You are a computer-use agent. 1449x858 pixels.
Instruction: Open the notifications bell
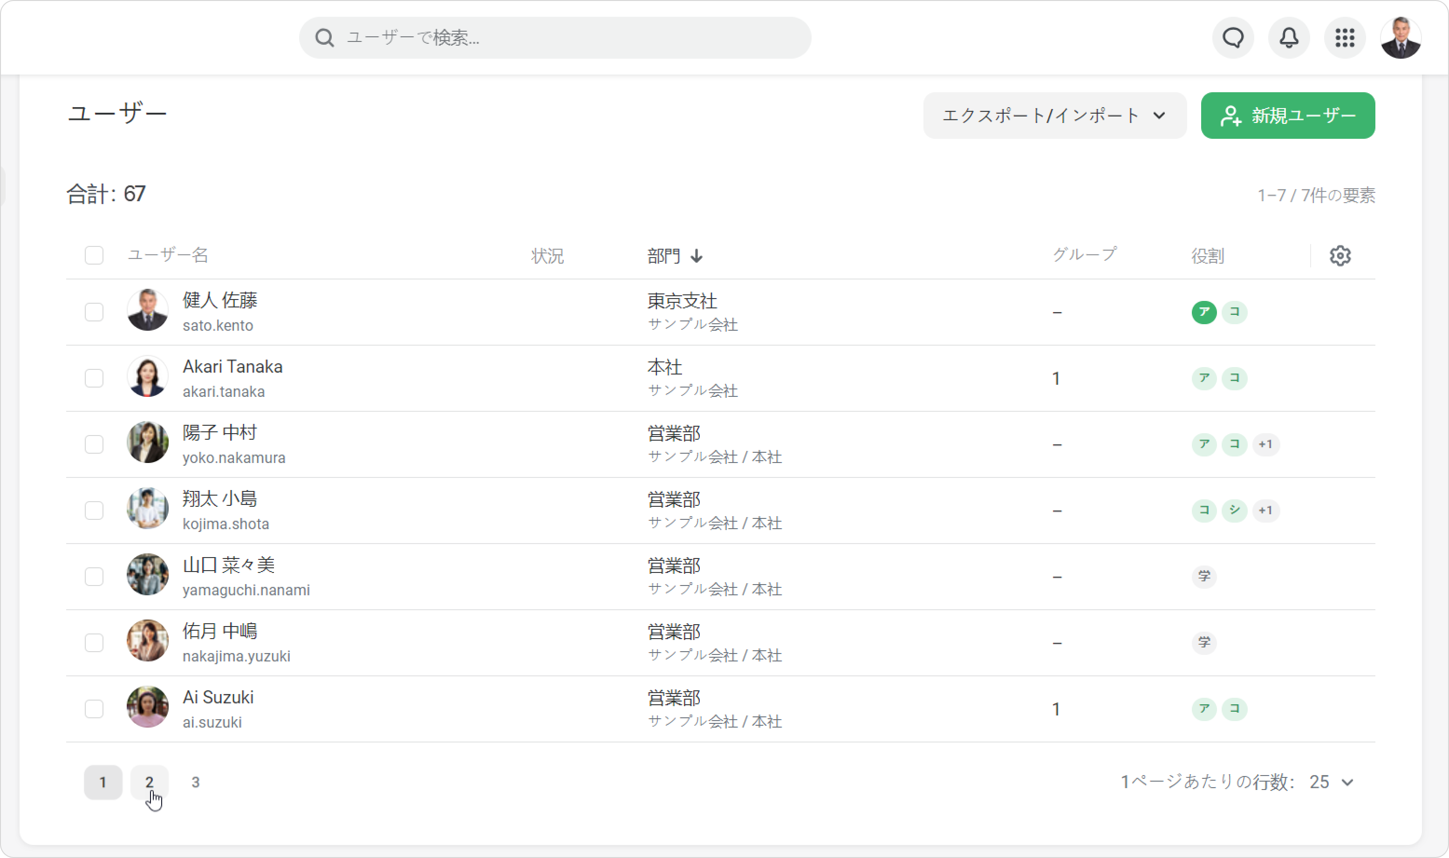(1289, 38)
